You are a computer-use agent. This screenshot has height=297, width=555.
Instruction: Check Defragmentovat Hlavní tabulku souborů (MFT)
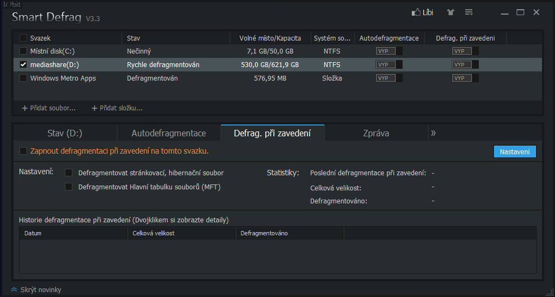click(x=69, y=187)
